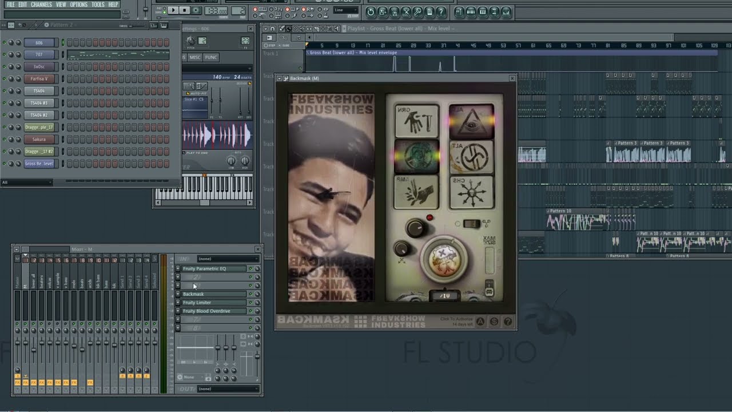732x412 pixels.
Task: Click the GRN hand symbol pad in Backmask
Action: tap(416, 121)
